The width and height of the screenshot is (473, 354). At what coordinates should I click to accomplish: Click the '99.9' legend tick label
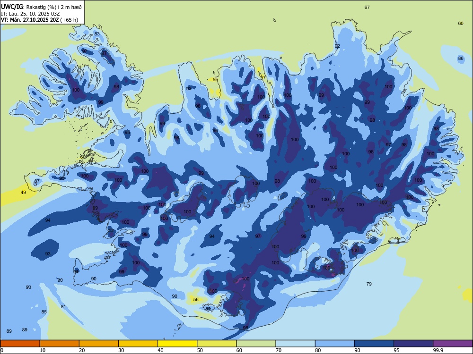pos(438,350)
